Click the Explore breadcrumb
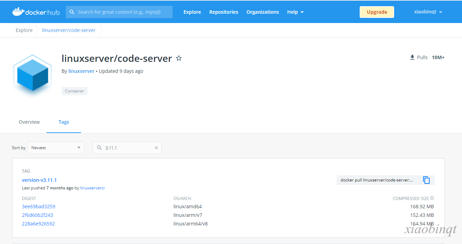The width and height of the screenshot is (462, 244). (24, 30)
